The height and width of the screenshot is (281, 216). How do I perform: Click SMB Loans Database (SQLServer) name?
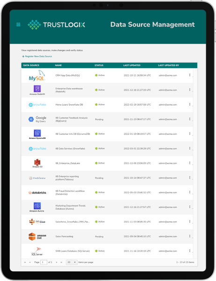(73, 251)
